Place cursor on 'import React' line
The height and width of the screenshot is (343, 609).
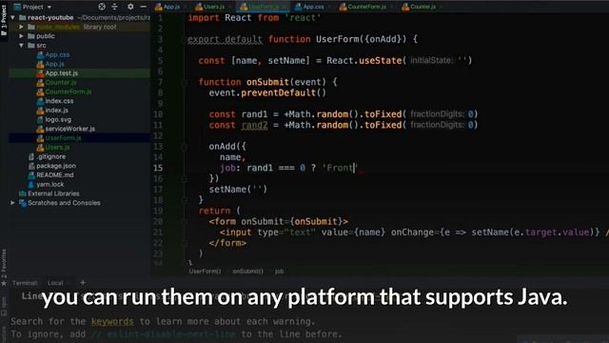pos(254,18)
